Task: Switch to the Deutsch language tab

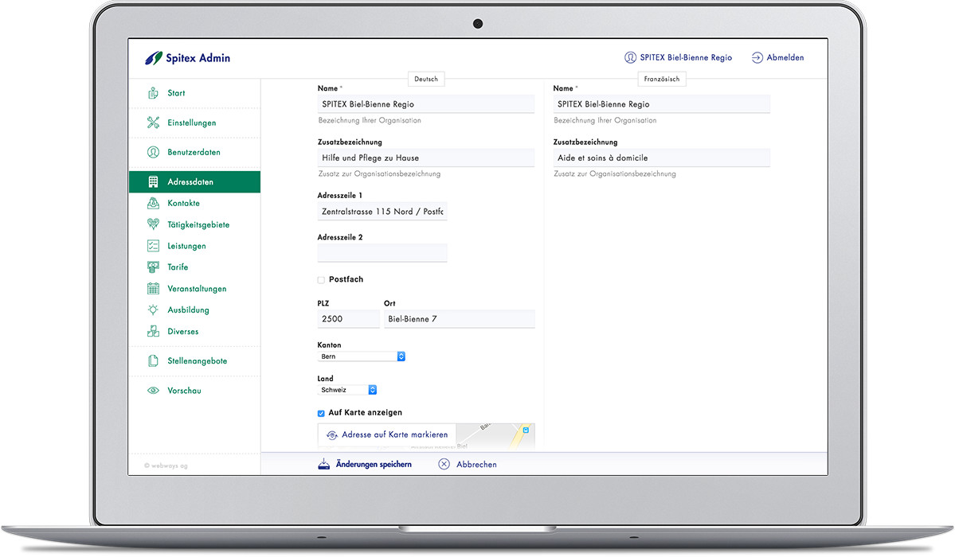Action: click(x=425, y=79)
